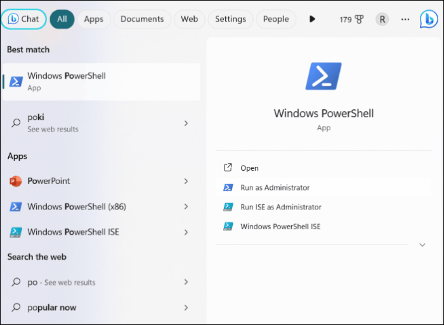Click the user profile R avatar
Viewport: 444px width, 325px height.
coord(382,19)
